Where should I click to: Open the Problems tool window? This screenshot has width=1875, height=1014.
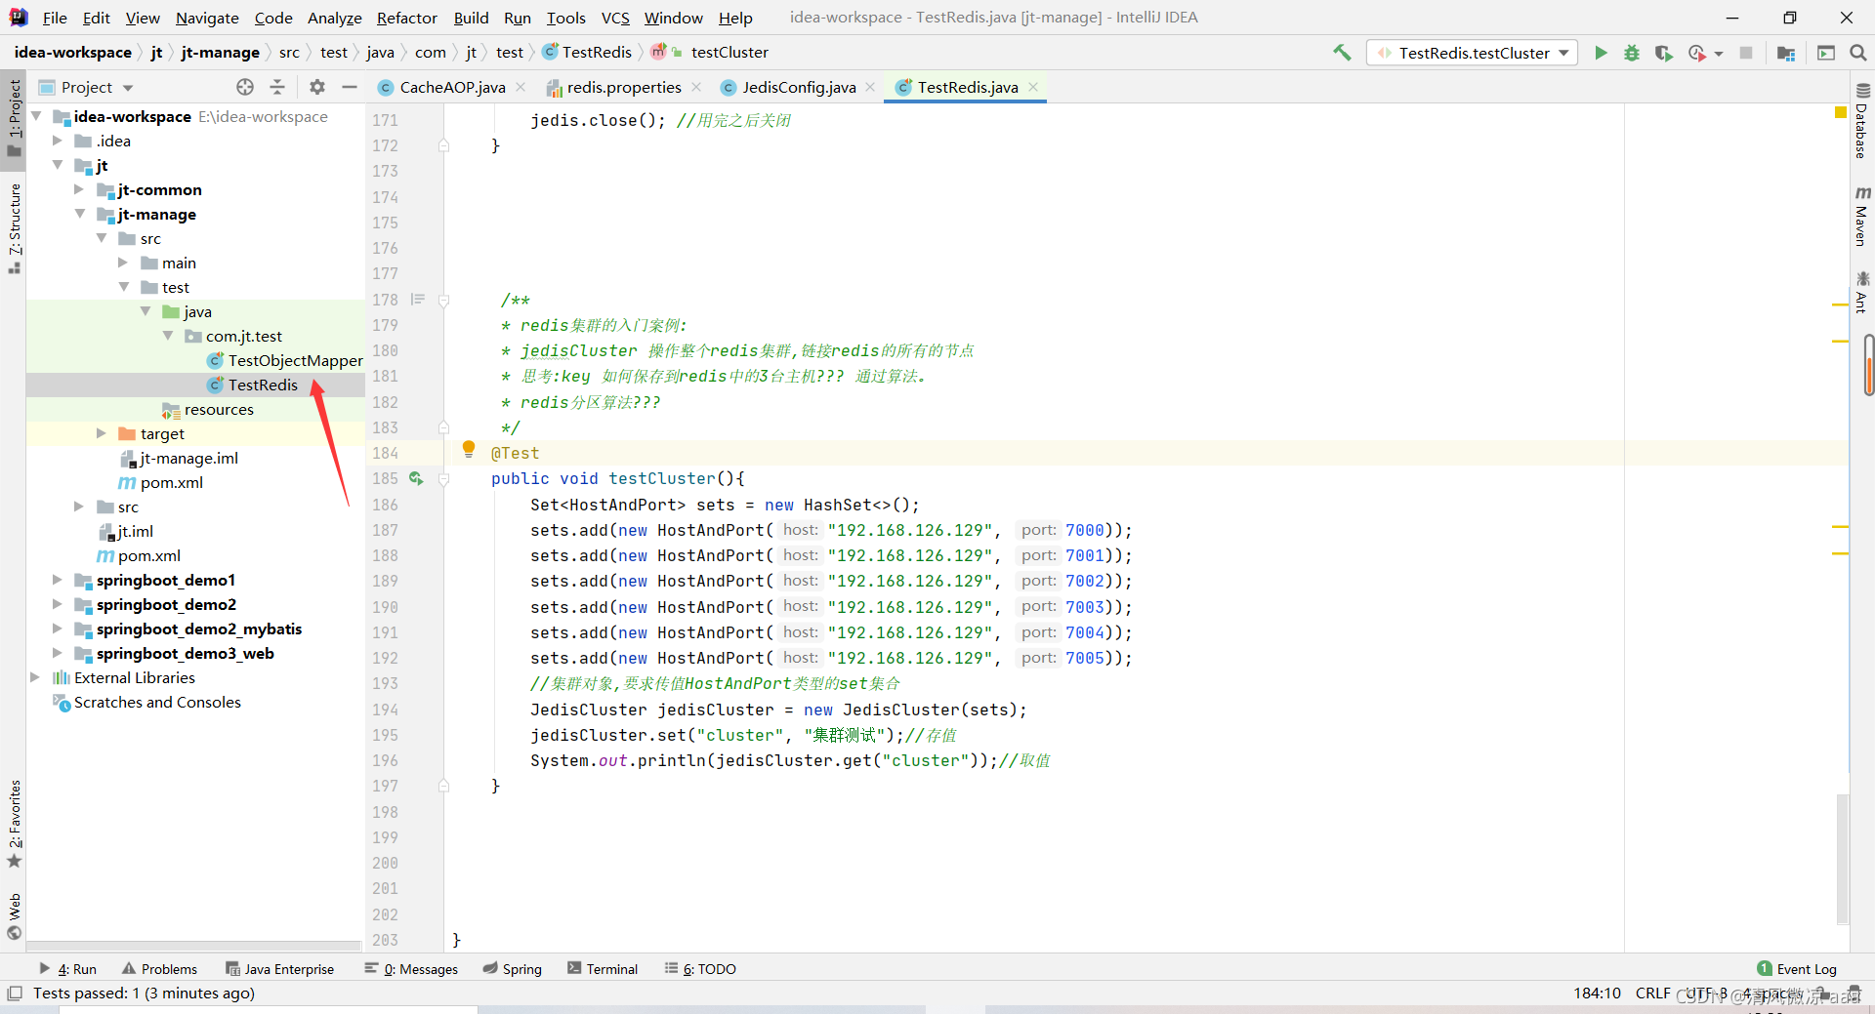pyautogui.click(x=160, y=969)
